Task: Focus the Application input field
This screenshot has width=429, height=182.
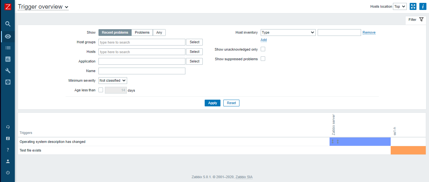Action: point(142,61)
